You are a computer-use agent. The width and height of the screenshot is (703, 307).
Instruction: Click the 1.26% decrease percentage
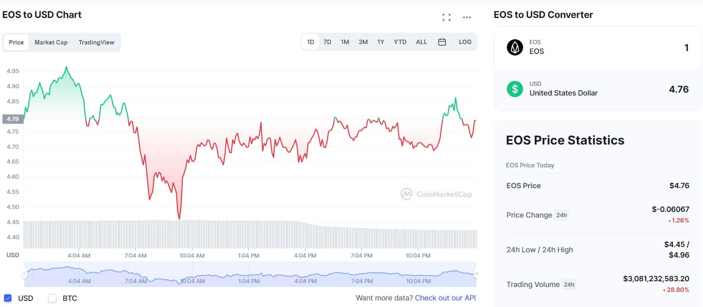click(678, 220)
